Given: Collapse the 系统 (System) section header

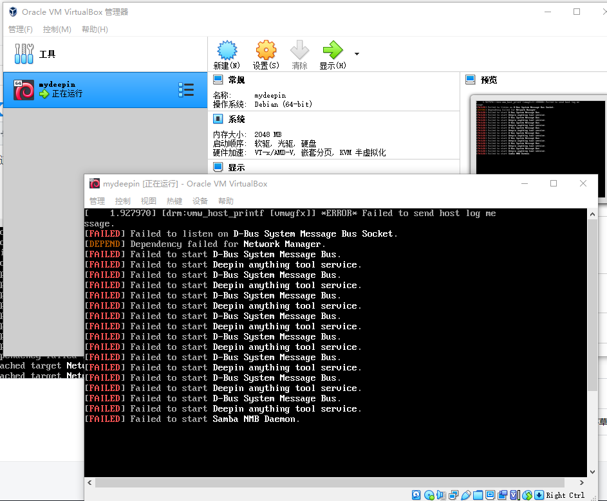Looking at the screenshot, I should click(x=236, y=119).
